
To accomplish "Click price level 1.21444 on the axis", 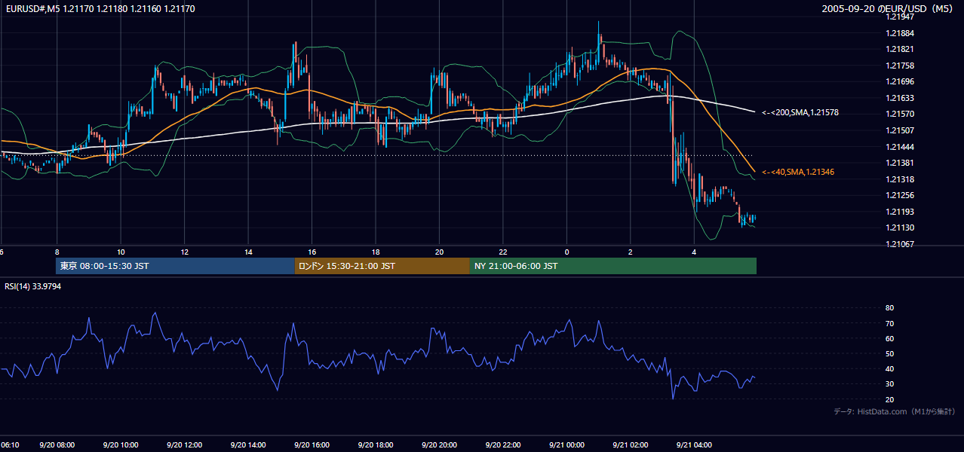I will click(x=898, y=147).
